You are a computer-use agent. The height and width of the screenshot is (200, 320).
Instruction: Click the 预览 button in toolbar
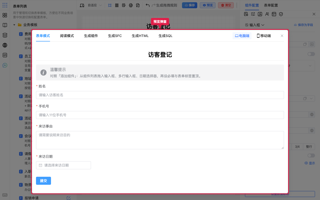tap(207, 5)
